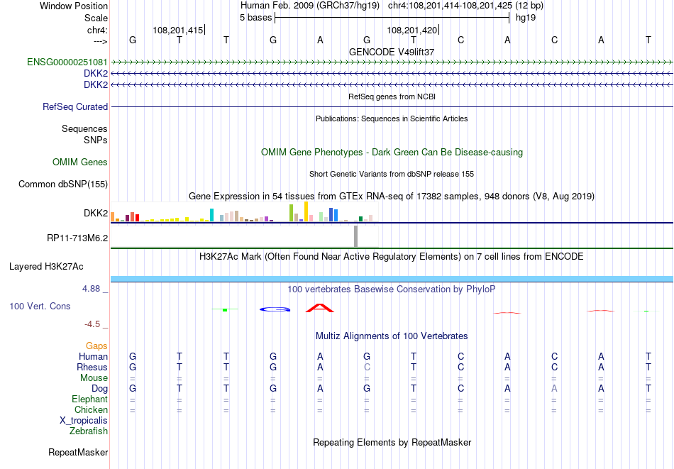The width and height of the screenshot is (674, 469).
Task: Select the Gaps label in Multiz alignment
Action: tap(96, 346)
